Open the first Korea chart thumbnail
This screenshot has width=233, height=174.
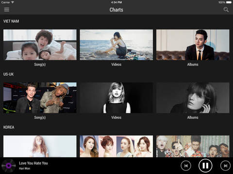coord(40,146)
